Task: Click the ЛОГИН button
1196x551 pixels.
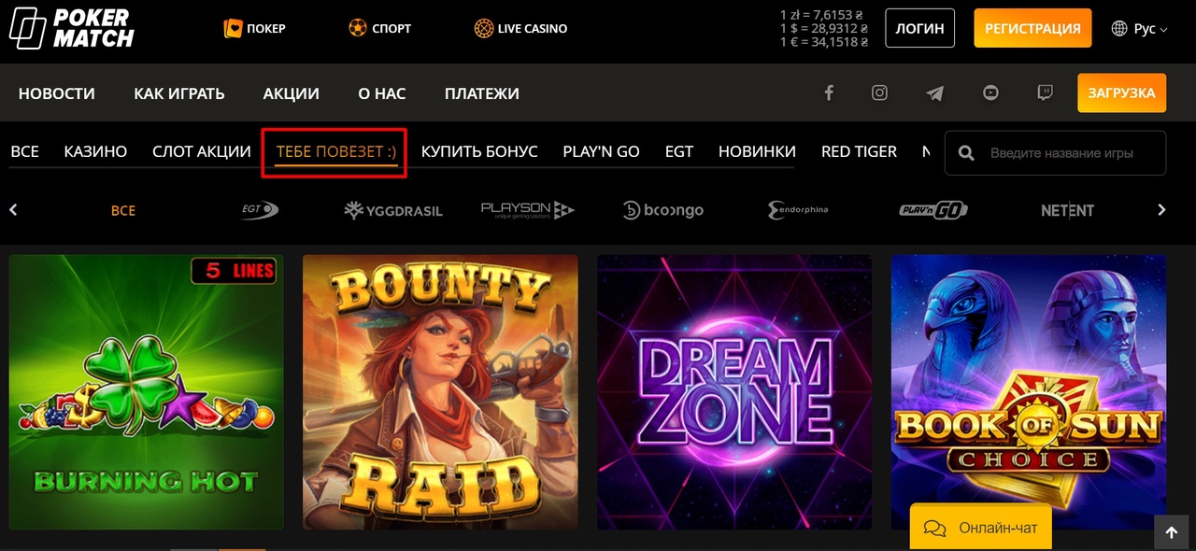Action: point(920,28)
